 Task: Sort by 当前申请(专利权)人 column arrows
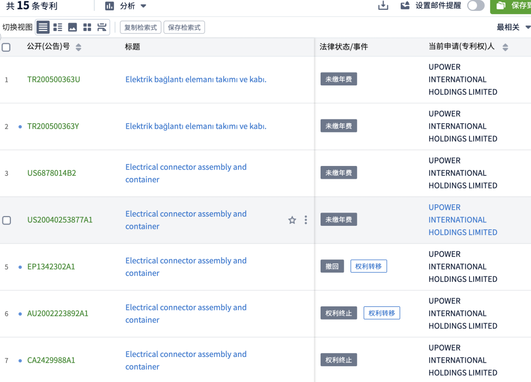pyautogui.click(x=505, y=47)
